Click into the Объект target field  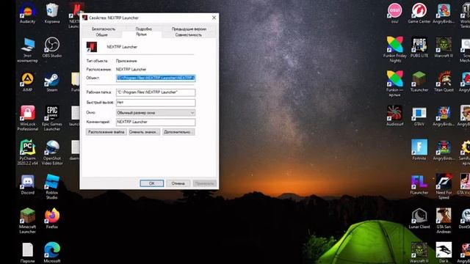[x=156, y=78]
